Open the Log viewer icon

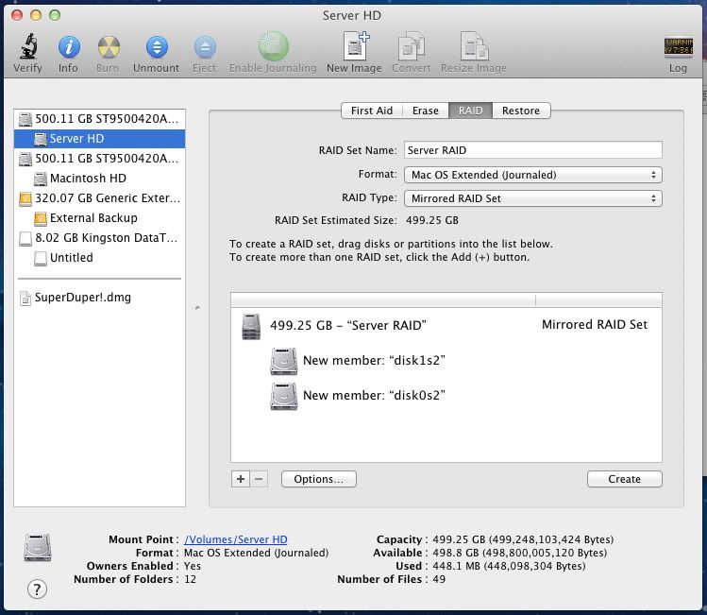click(x=678, y=46)
